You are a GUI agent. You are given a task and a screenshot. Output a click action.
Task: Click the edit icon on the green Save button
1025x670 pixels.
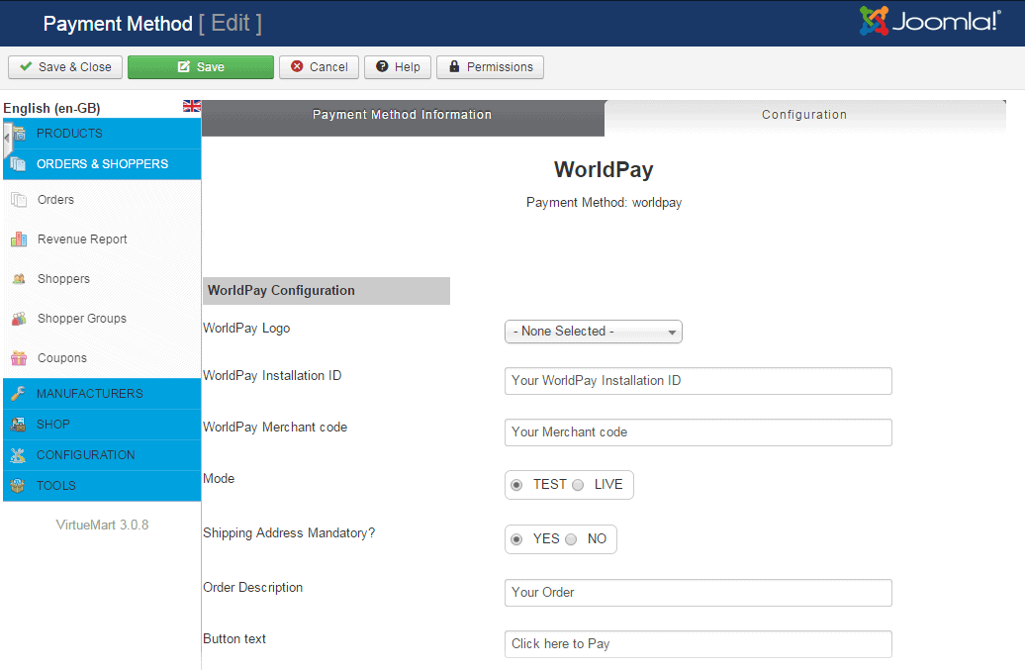coord(184,66)
